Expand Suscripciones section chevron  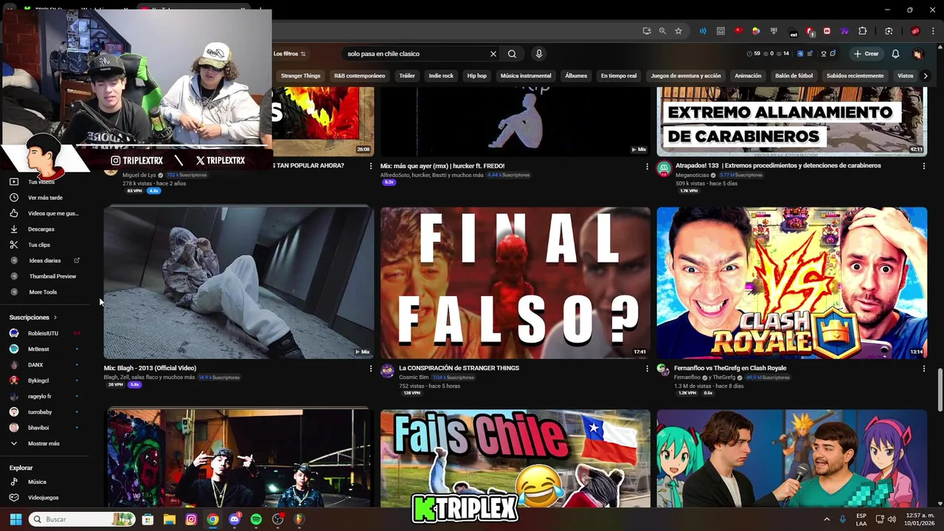(x=55, y=317)
